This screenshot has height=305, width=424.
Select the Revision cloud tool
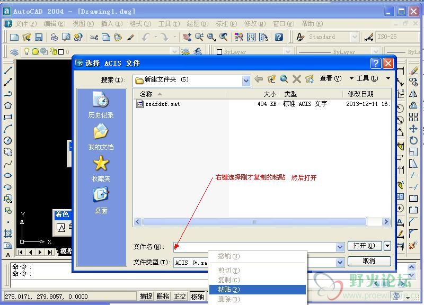click(x=8, y=152)
